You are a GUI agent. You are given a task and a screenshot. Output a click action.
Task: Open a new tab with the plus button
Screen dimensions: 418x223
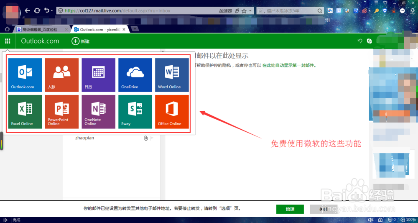[135, 29]
